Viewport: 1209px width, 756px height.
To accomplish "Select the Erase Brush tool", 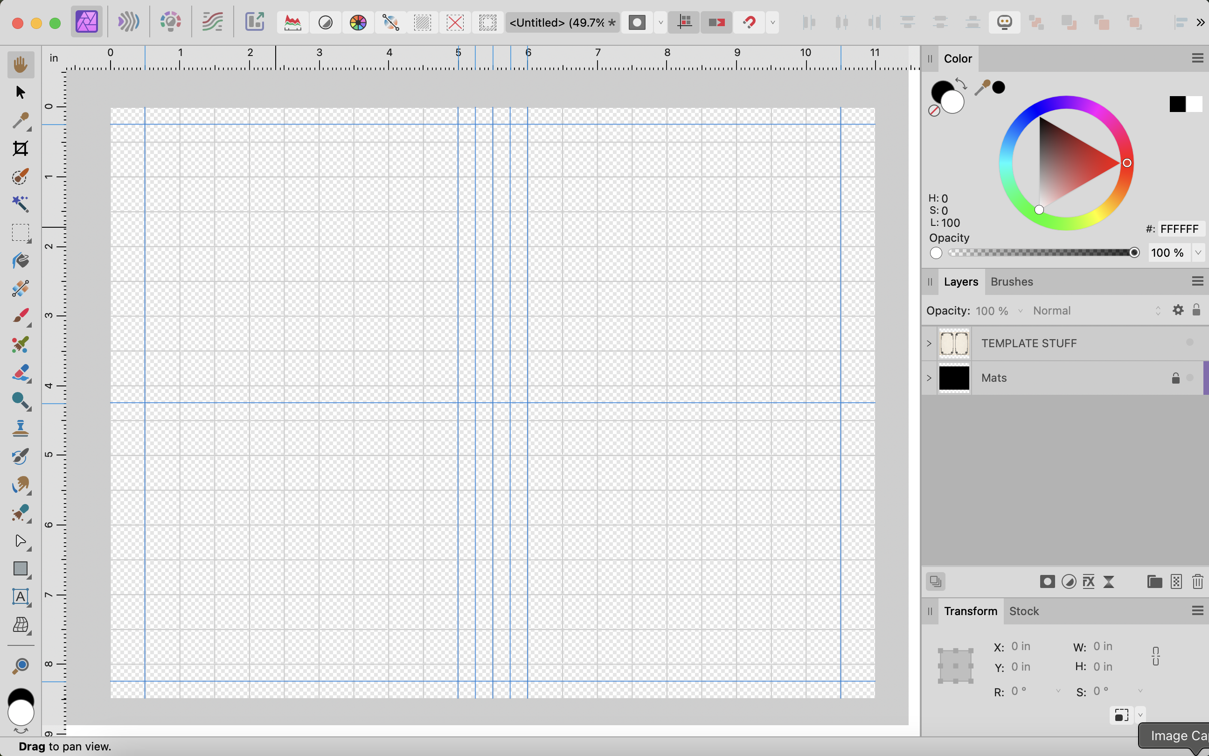I will click(x=21, y=372).
